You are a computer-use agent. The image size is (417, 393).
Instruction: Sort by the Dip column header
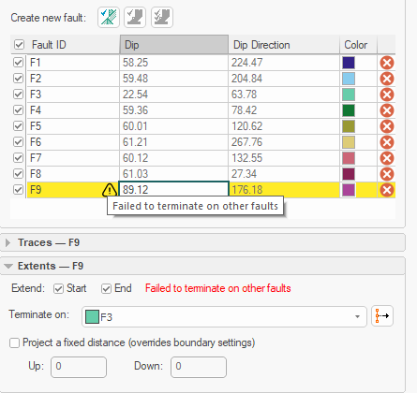pyautogui.click(x=174, y=45)
